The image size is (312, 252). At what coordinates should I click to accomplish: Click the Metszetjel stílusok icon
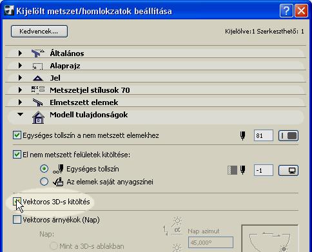pyautogui.click(x=38, y=90)
